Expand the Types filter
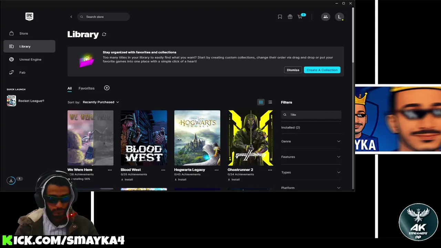The height and width of the screenshot is (248, 441). (x=311, y=172)
